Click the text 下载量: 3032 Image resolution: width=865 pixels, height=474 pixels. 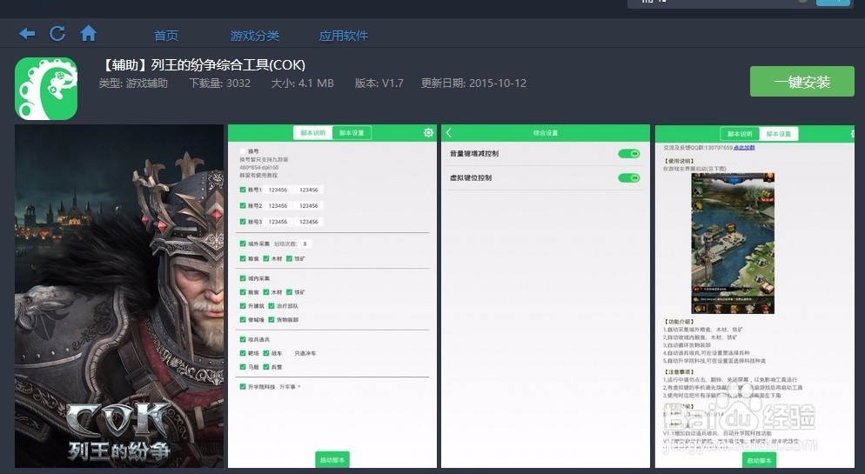tap(219, 83)
